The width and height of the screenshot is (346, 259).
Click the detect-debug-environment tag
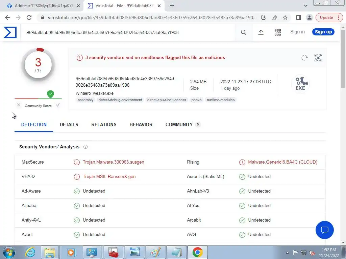tap(120, 100)
